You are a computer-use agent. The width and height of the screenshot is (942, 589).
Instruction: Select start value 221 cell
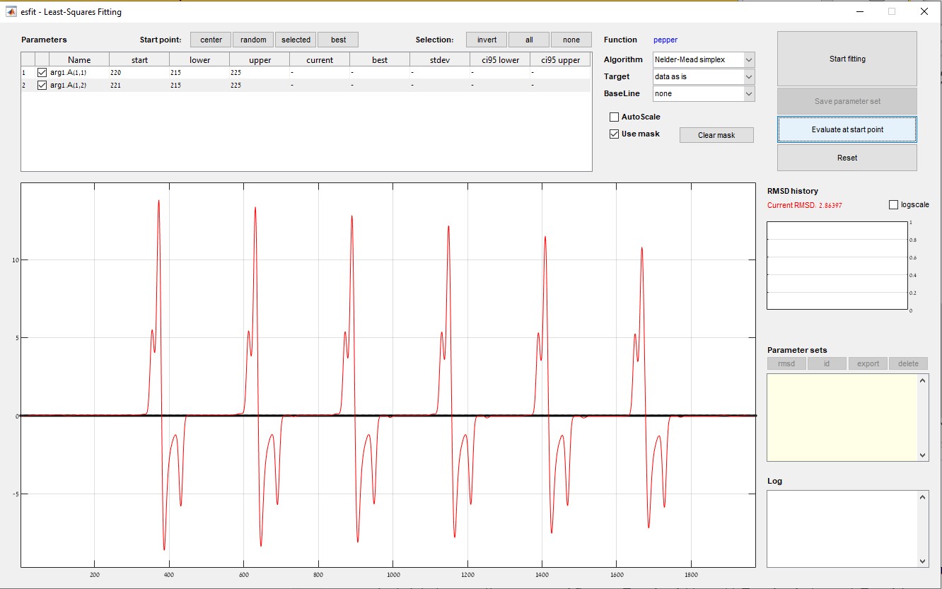139,86
